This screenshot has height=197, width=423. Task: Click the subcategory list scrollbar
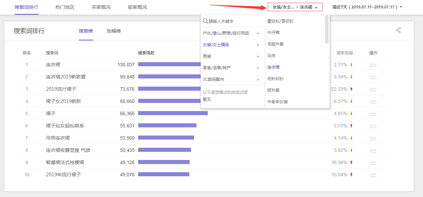coord(327,30)
